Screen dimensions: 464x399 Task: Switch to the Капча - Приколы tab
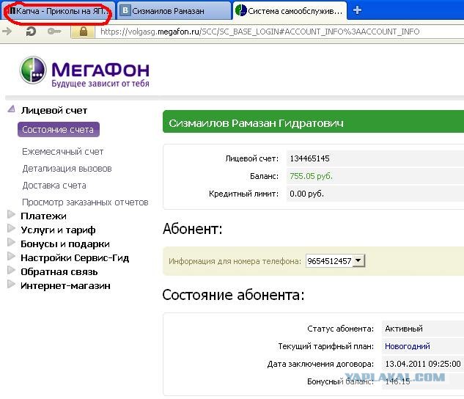point(57,11)
